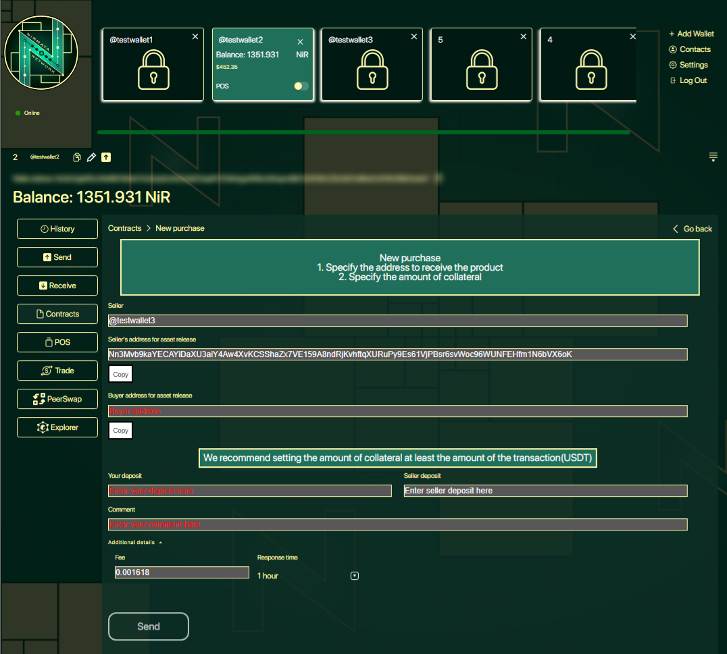The height and width of the screenshot is (654, 727).
Task: Click the pencil edit alias icon
Action: point(92,157)
